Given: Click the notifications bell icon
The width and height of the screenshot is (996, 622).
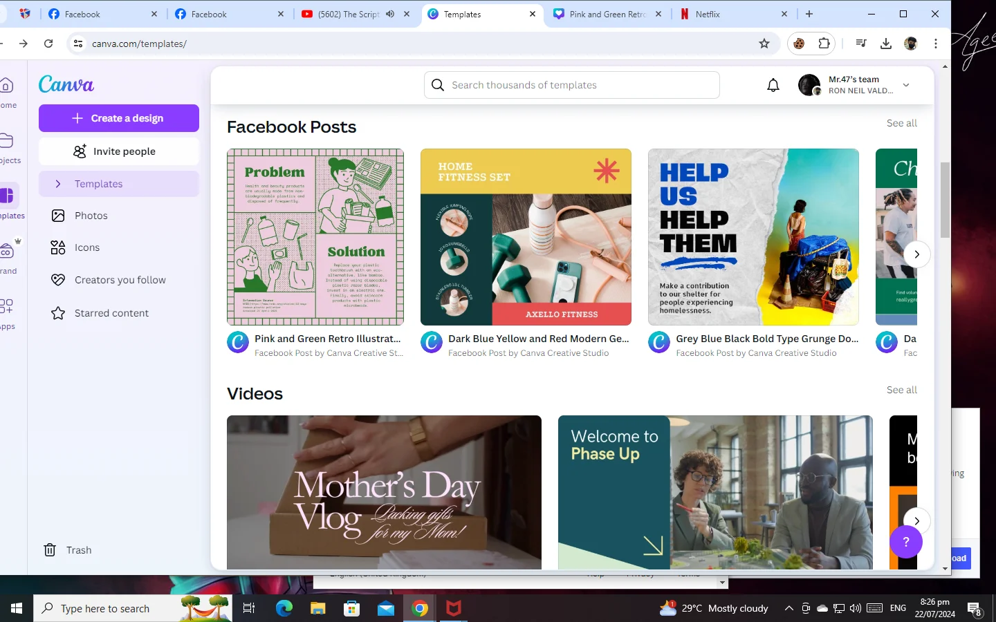Looking at the screenshot, I should tap(773, 85).
